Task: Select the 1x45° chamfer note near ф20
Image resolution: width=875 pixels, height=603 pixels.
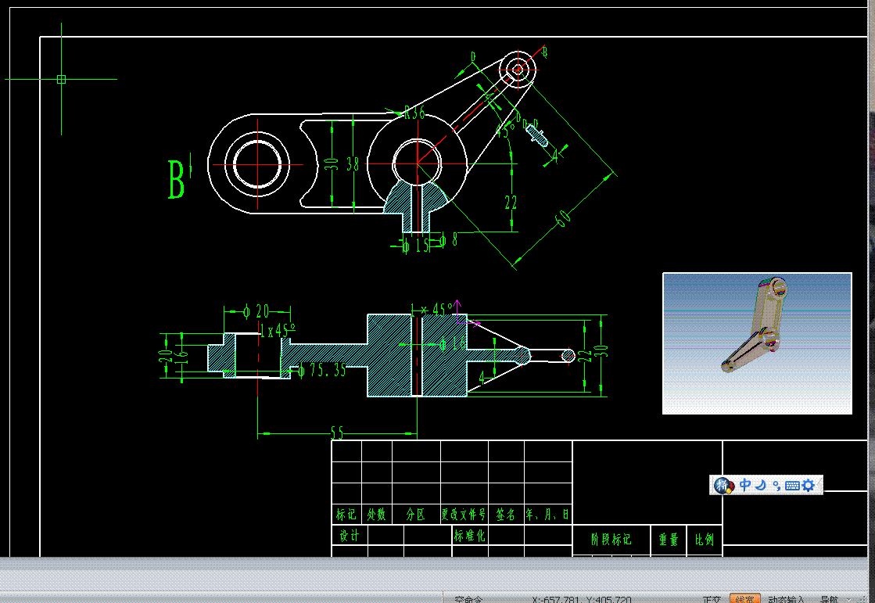Action: pyautogui.click(x=278, y=331)
